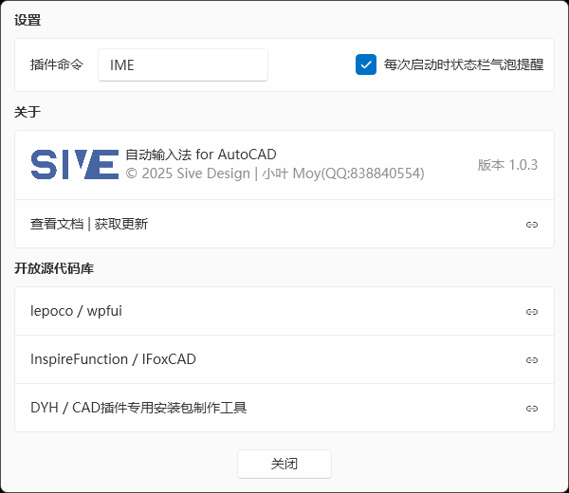Click the © 2025 Sive Design copyright line
569x493 pixels.
tap(274, 173)
